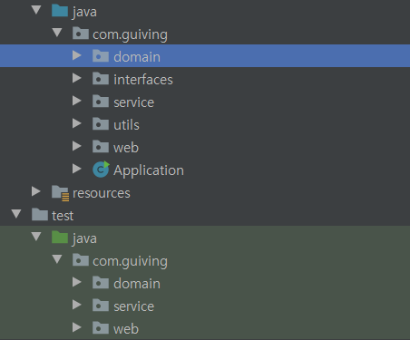Click the web package icon in the green test section
410x340 pixels.
(101, 328)
